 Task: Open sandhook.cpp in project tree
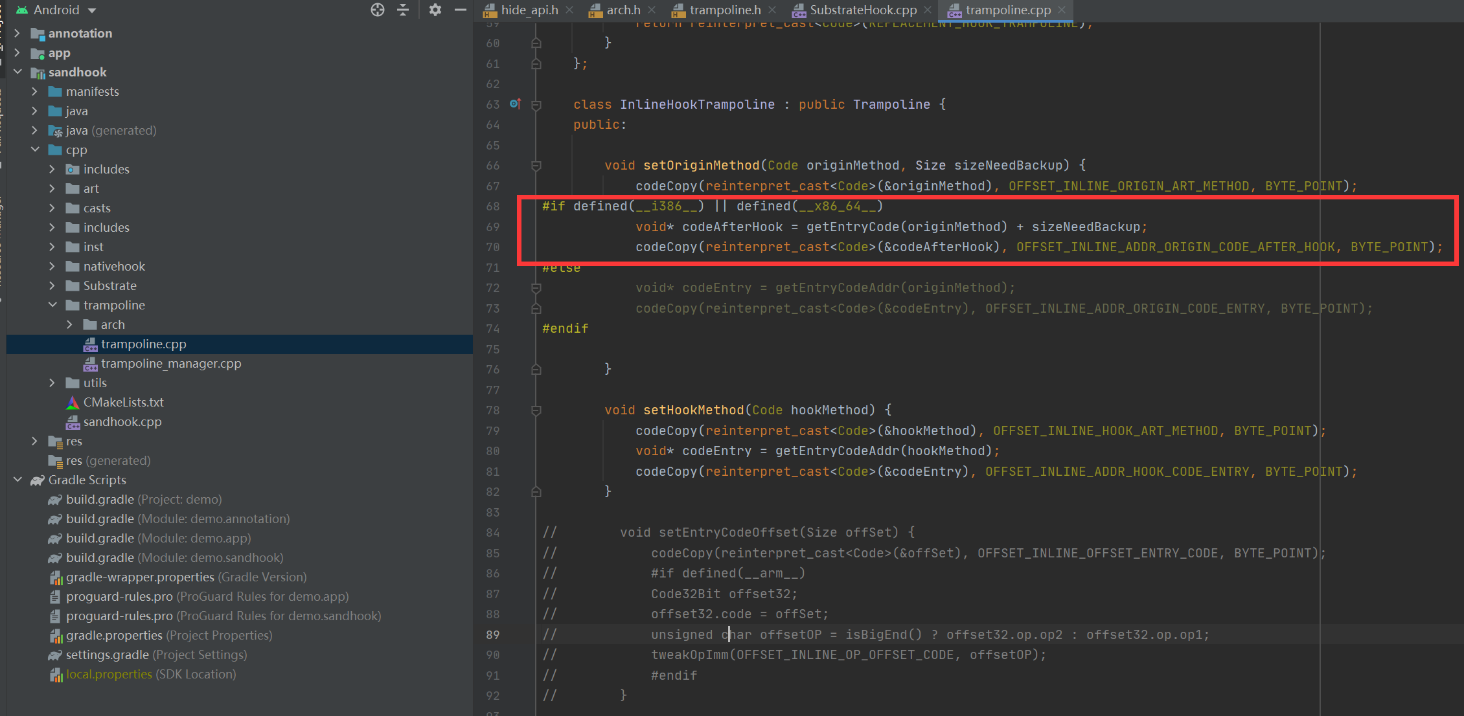[122, 421]
